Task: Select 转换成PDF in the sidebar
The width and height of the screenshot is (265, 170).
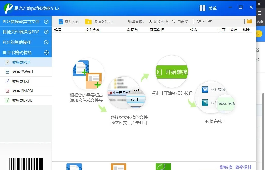Action: (21, 62)
